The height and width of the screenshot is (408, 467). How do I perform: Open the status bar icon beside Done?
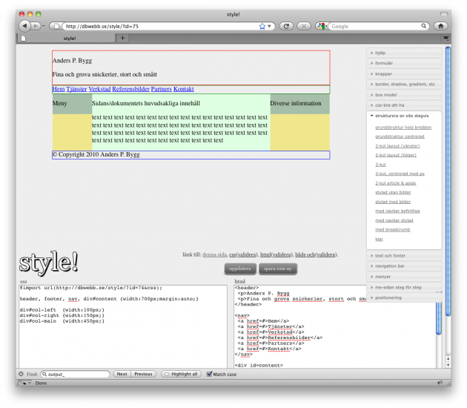pos(25,383)
